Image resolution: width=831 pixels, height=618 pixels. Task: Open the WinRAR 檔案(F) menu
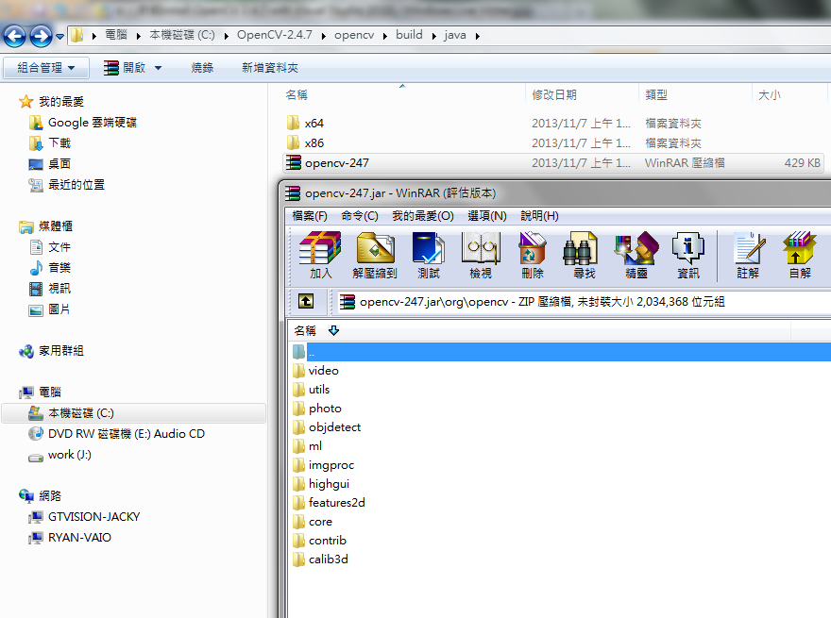pos(310,216)
